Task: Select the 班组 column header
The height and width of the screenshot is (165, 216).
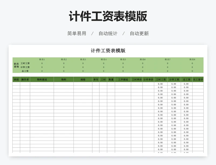Action: (16, 79)
